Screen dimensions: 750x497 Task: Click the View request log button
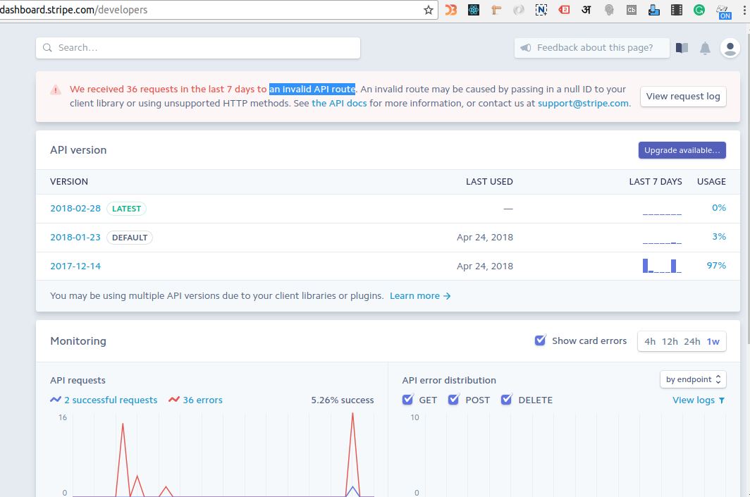click(x=683, y=96)
